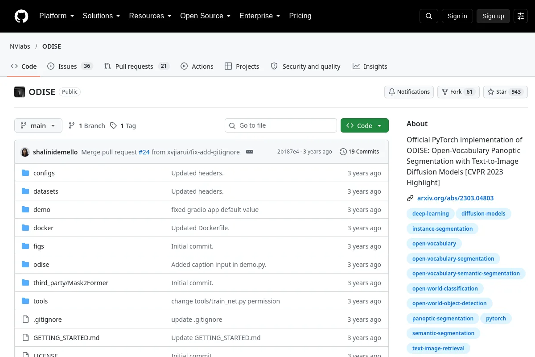Click the tools folder icon

[25, 301]
